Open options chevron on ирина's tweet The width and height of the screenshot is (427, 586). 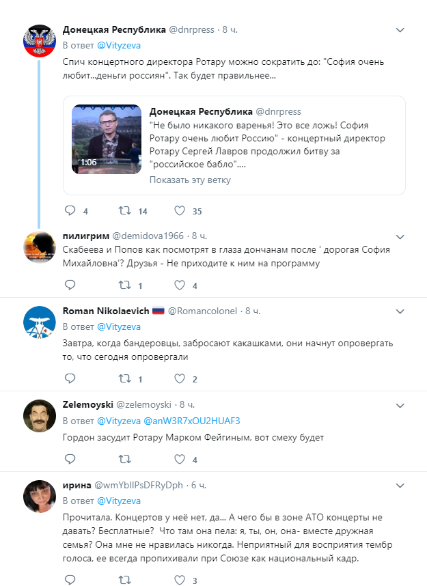point(400,486)
